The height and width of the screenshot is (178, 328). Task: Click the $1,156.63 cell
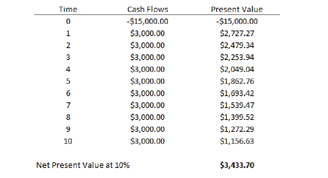click(237, 141)
